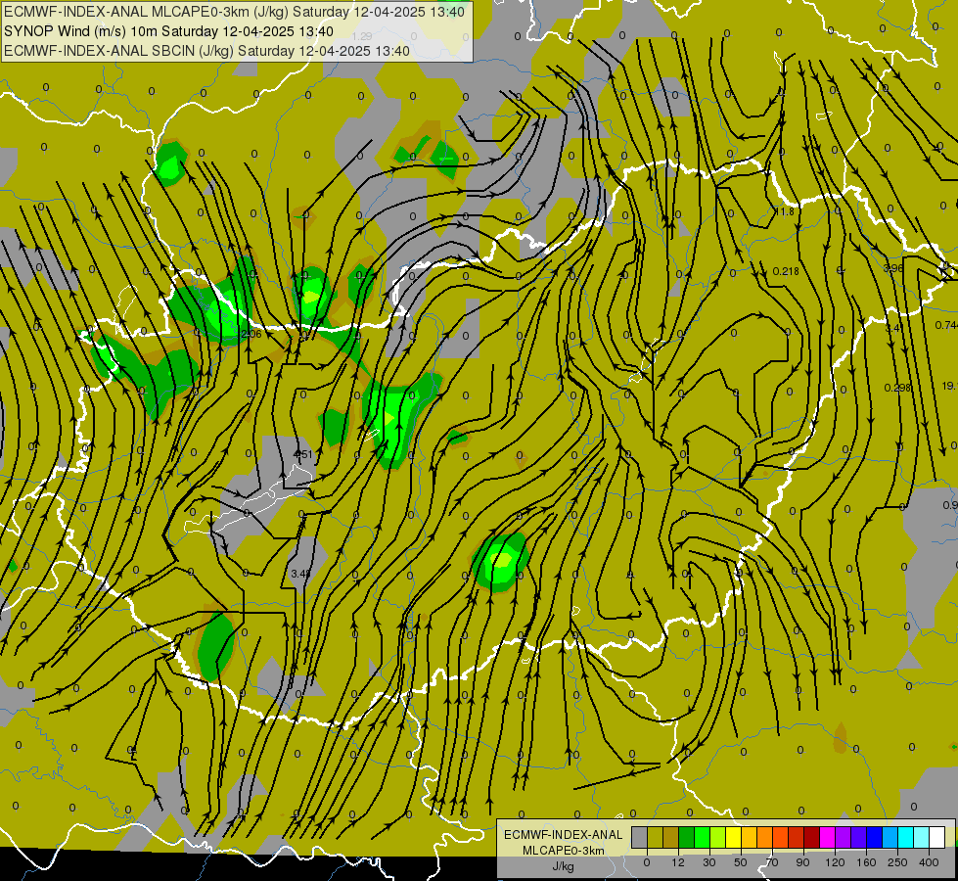Viewport: 958px width, 881px height.
Task: Select the 0.218 station value on the map
Action: coord(786,271)
